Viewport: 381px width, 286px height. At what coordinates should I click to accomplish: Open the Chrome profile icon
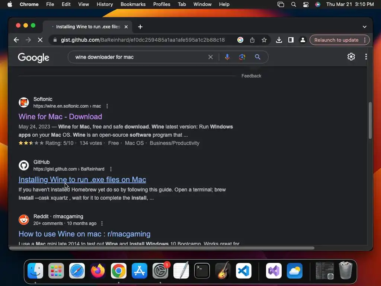pos(303,40)
